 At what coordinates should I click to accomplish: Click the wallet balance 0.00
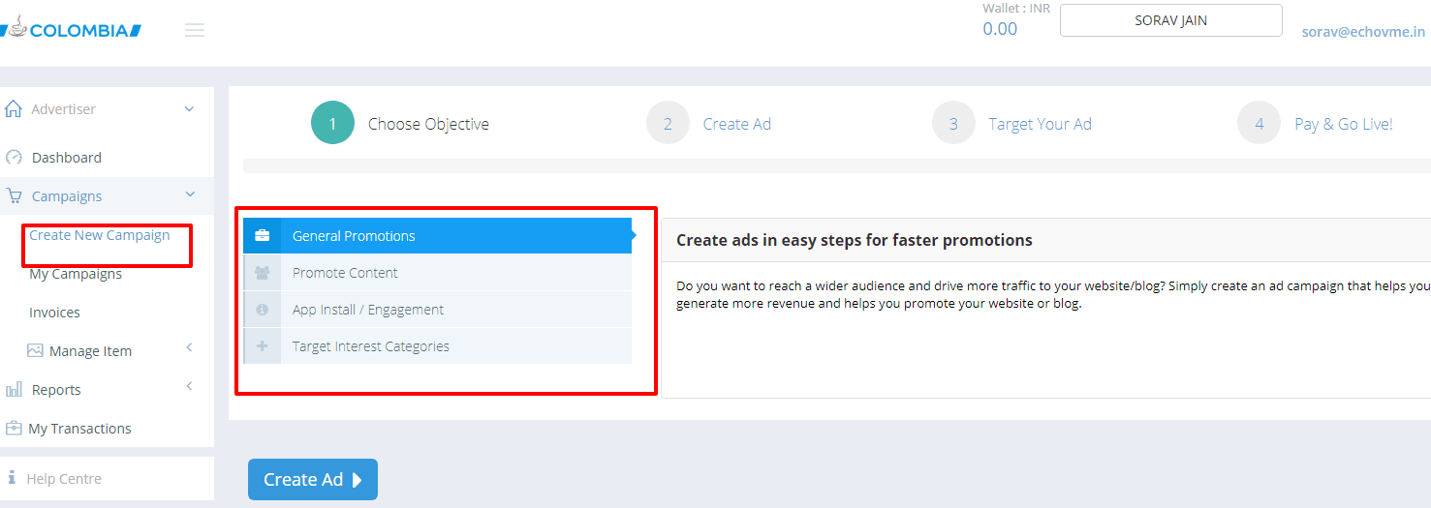tap(1000, 29)
